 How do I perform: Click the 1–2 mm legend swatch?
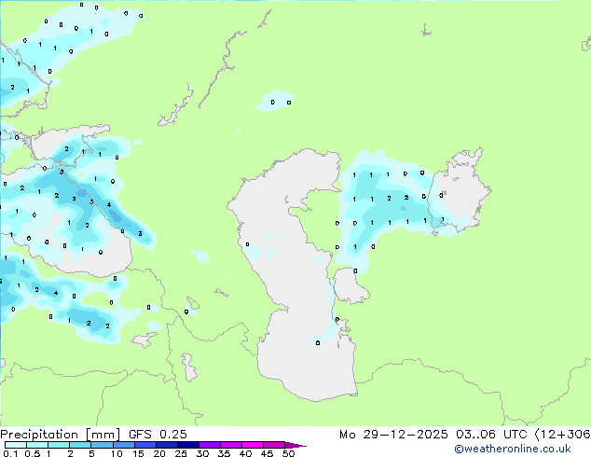pyautogui.click(x=59, y=445)
